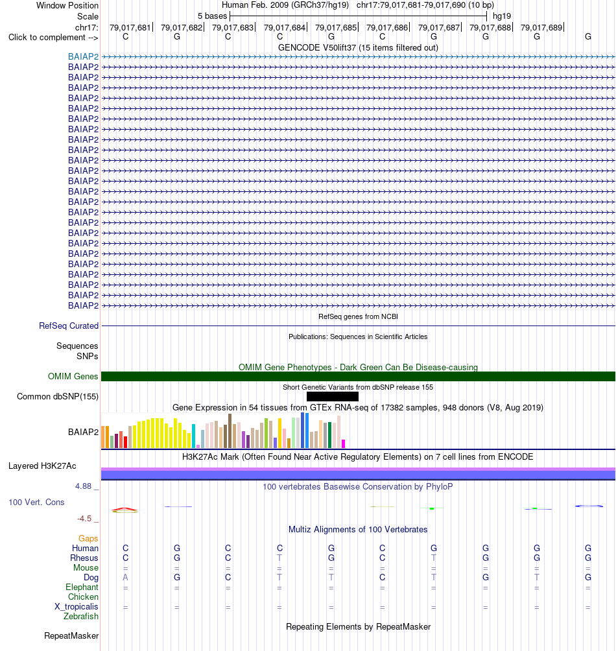Click the 'Human' alignment row label
The height and width of the screenshot is (651, 616).
pyautogui.click(x=85, y=549)
